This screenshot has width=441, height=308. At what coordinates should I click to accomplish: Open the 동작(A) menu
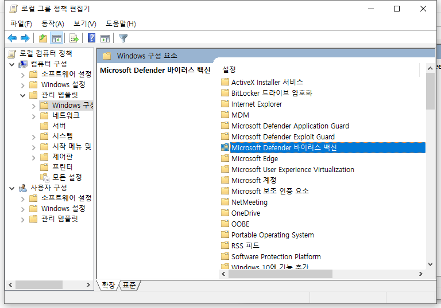coord(53,24)
